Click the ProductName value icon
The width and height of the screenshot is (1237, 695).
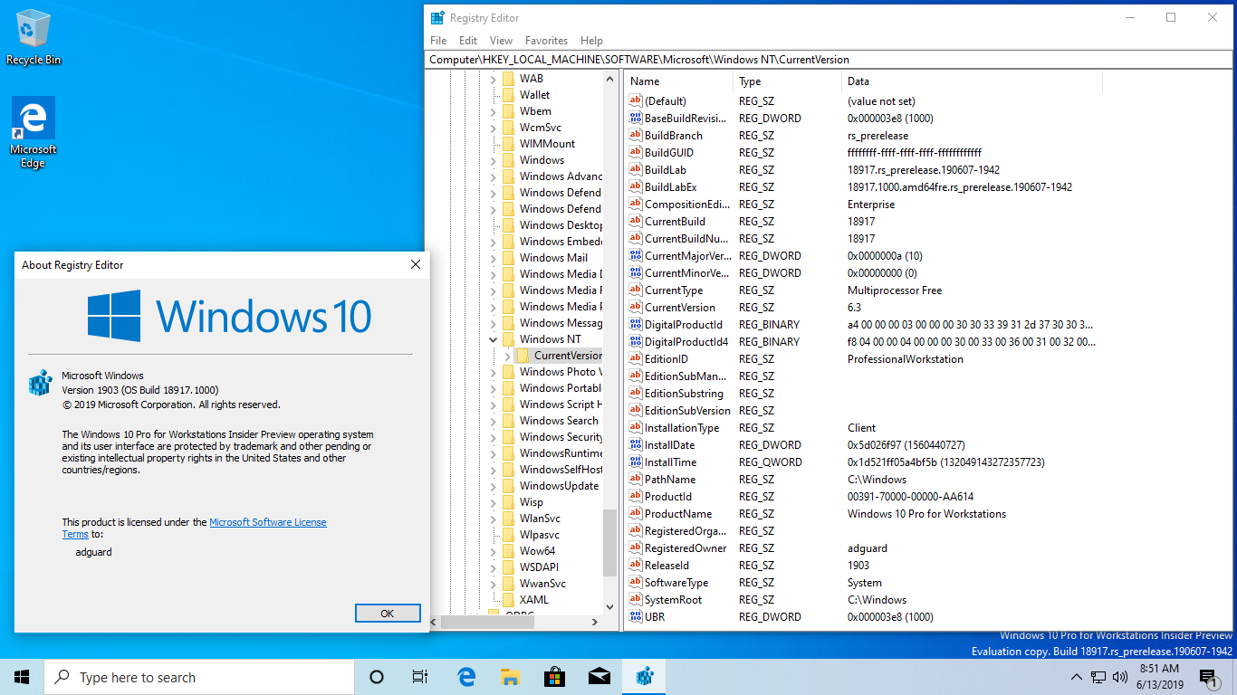click(x=636, y=514)
